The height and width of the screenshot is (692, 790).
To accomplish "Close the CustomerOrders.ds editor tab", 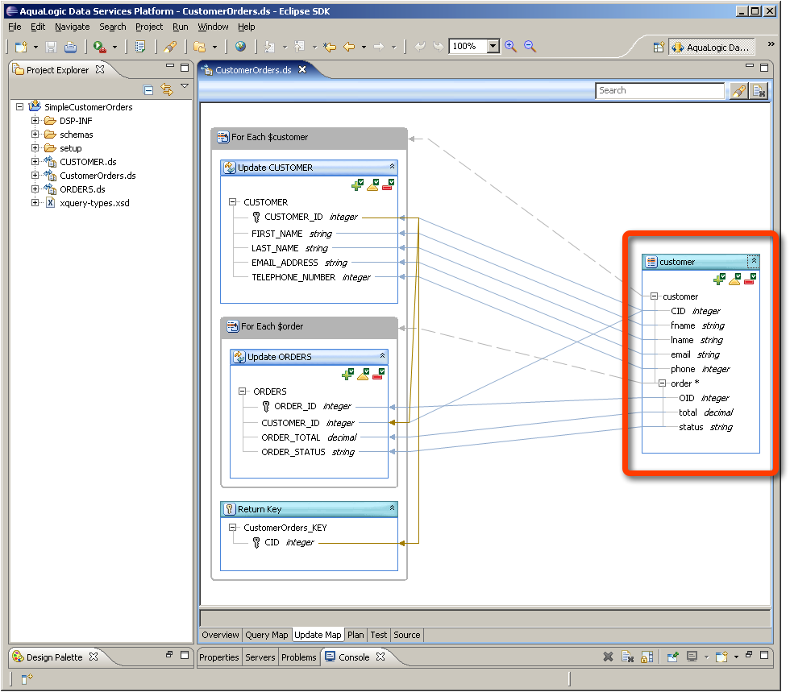I will 302,69.
